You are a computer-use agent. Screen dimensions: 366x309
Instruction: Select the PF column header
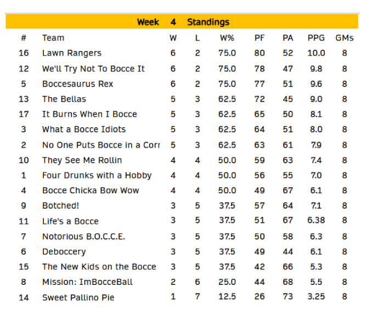[260, 38]
